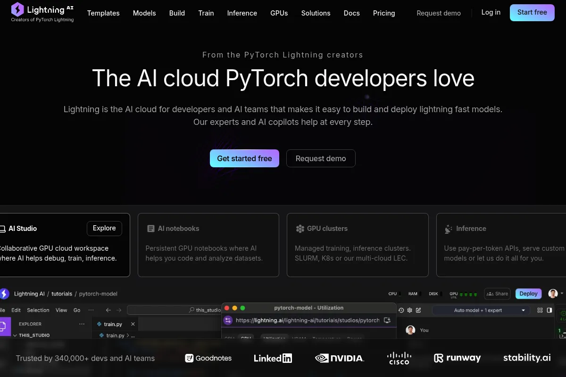Viewport: 566px width, 377px height.
Task: Open the Build navigation item
Action: point(177,13)
